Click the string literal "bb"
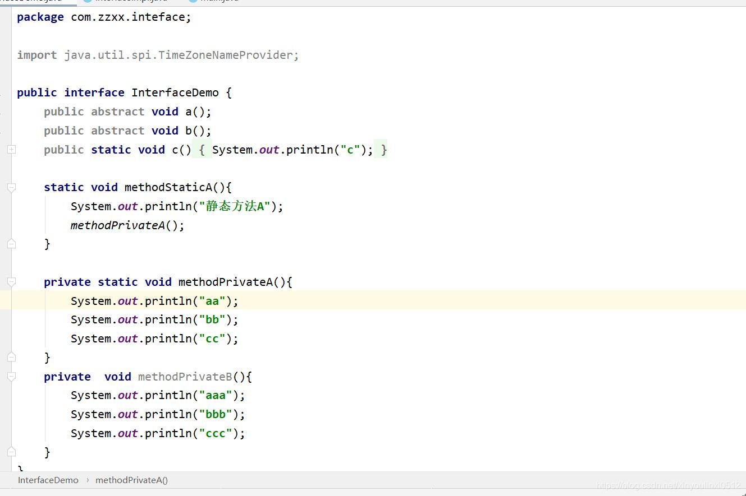Screen dimensions: 746x496 (212, 319)
